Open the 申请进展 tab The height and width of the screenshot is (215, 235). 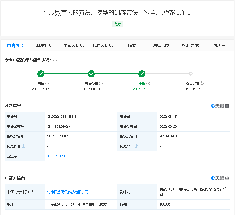[15, 45]
